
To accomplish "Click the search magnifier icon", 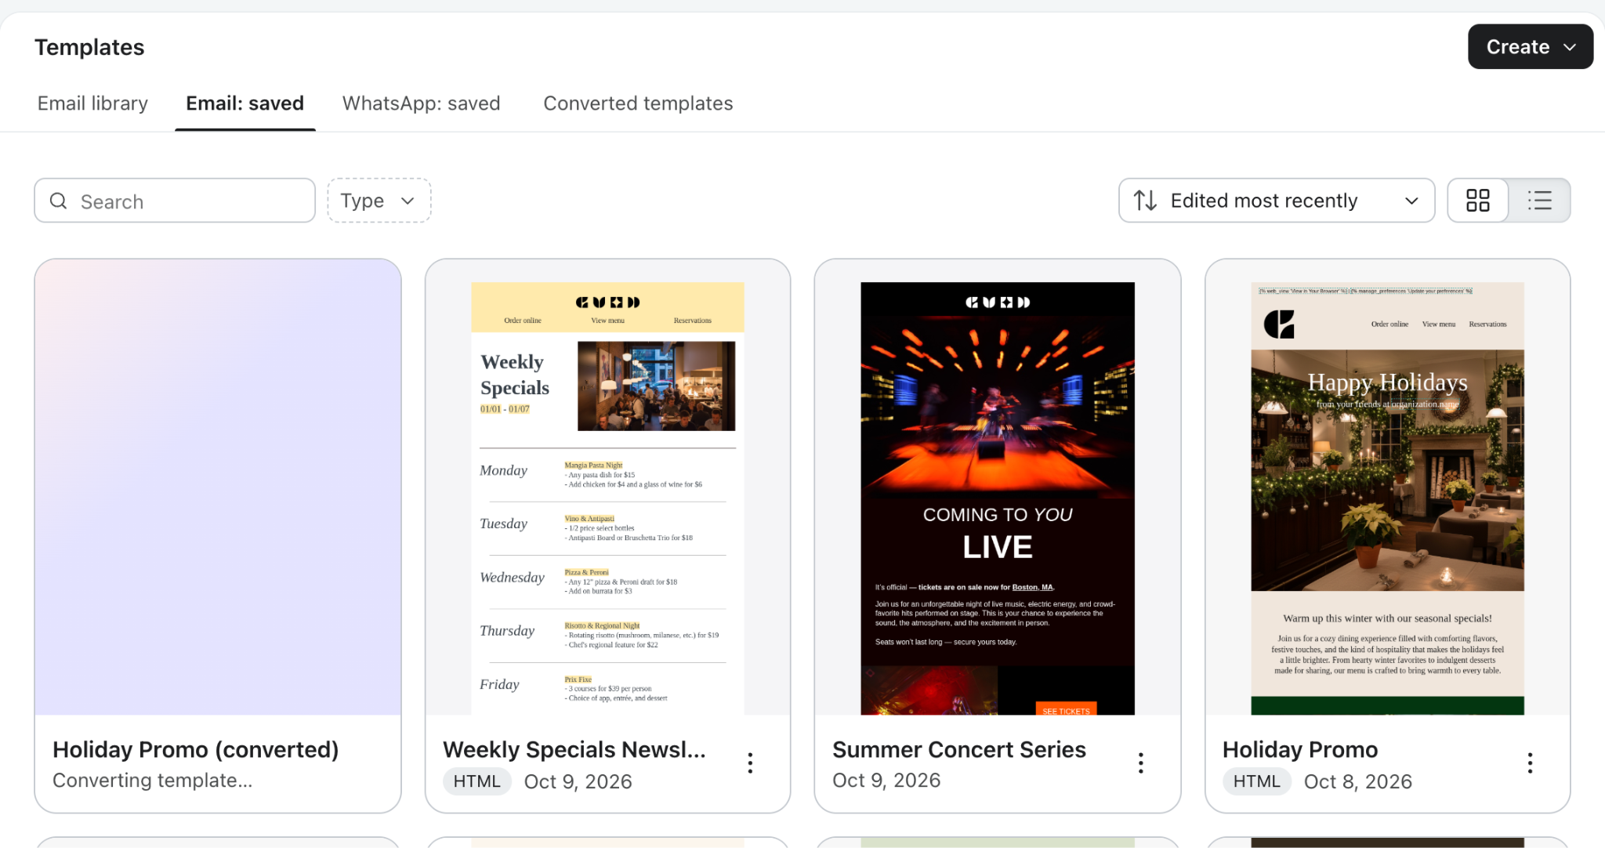I will click(59, 201).
